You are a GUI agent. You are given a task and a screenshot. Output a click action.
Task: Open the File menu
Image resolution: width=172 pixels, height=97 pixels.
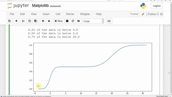[12, 14]
